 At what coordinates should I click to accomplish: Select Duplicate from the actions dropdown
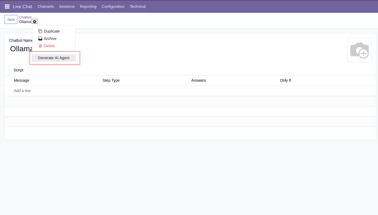(x=52, y=31)
